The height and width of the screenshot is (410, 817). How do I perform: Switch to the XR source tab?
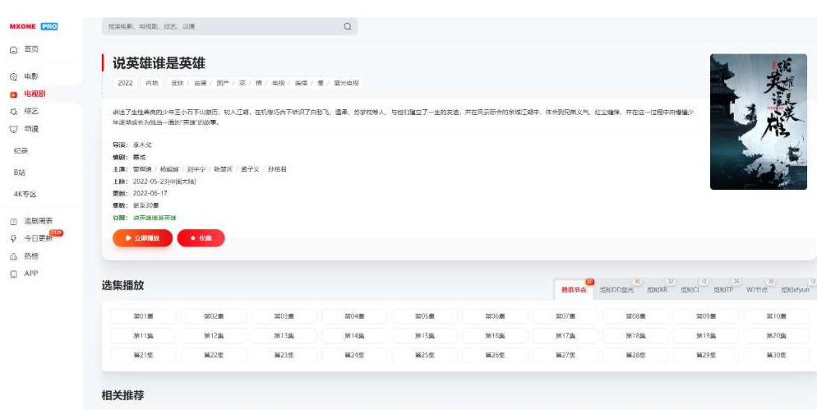point(657,290)
